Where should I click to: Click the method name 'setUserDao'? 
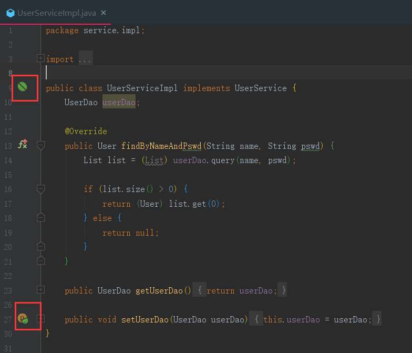pos(145,319)
